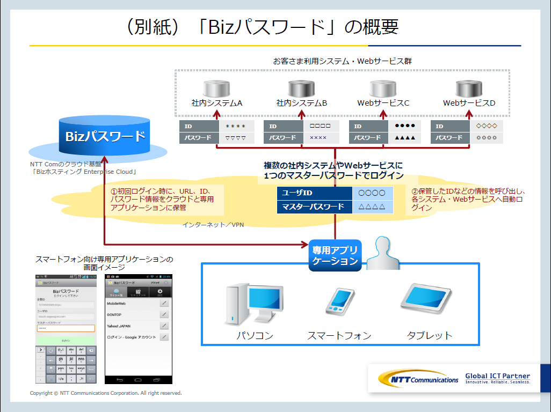Click the edit pencil next to Yahoo! JAPAN
Viewport: 551px width, 412px height.
point(164,326)
